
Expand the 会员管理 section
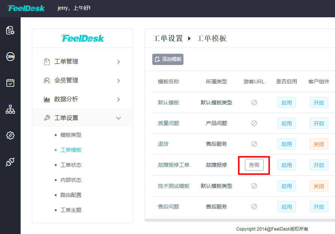118,80
